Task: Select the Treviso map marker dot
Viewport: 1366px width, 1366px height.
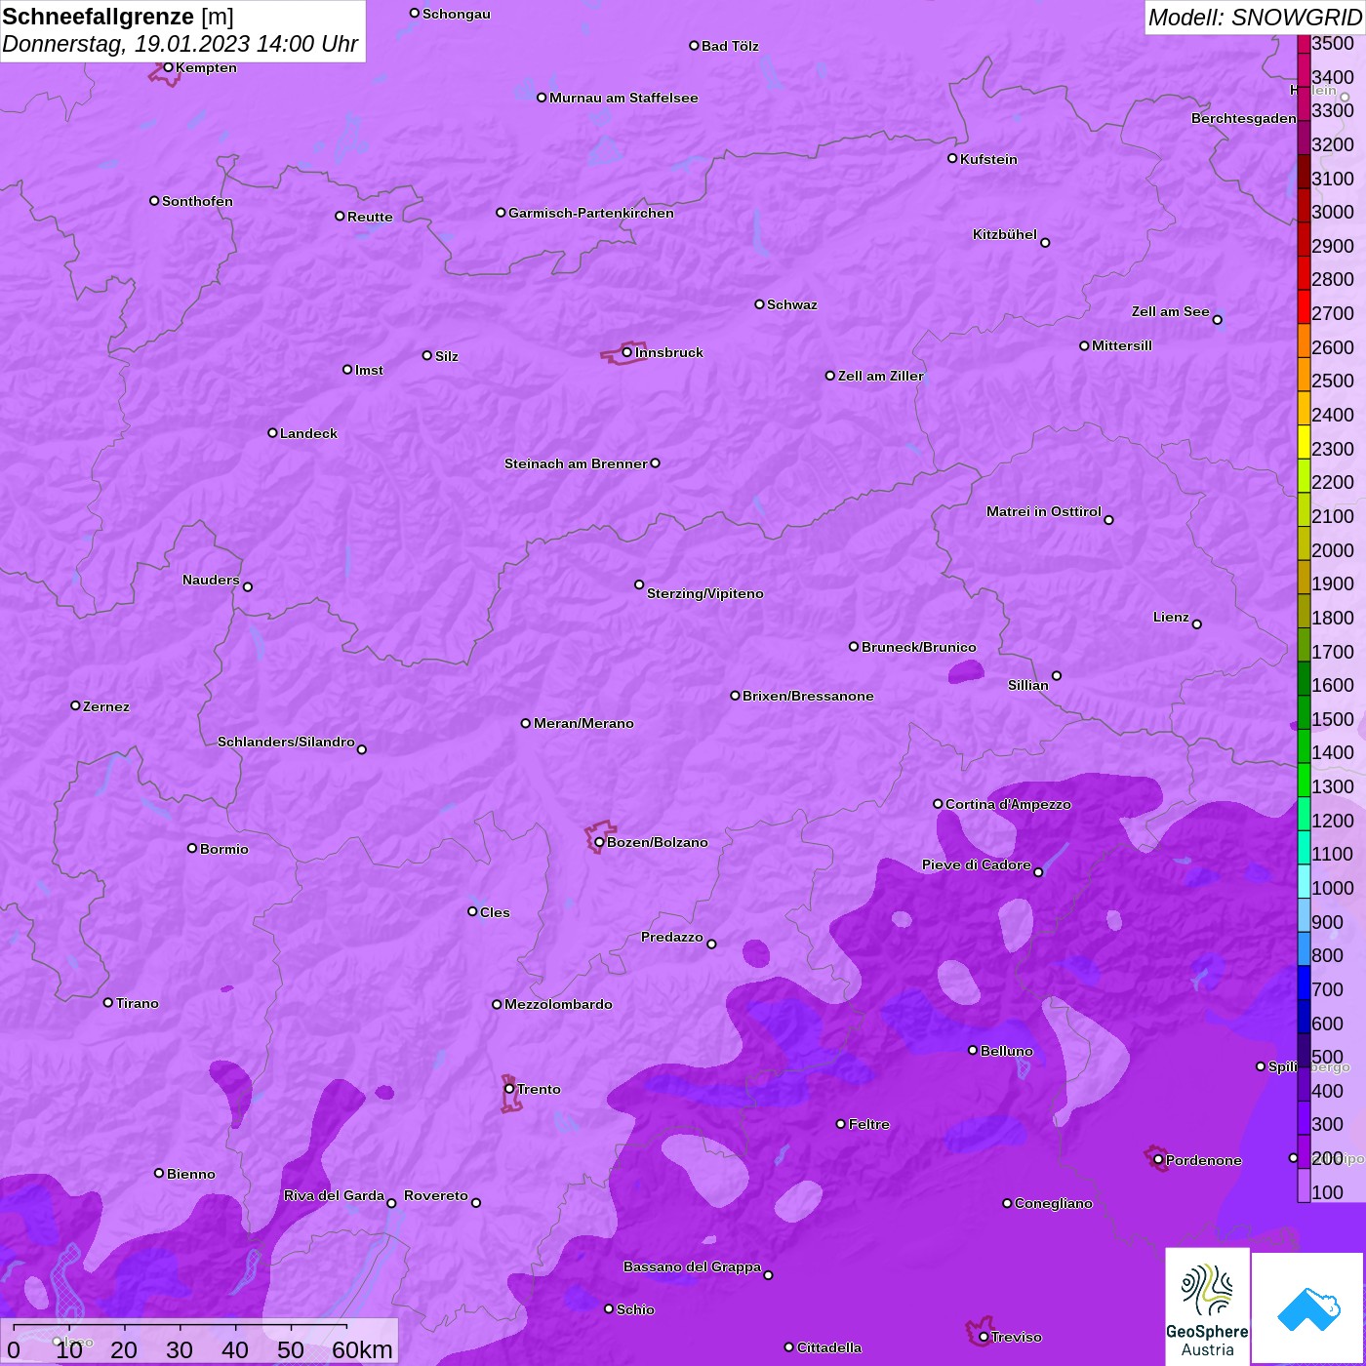Action: (x=984, y=1337)
